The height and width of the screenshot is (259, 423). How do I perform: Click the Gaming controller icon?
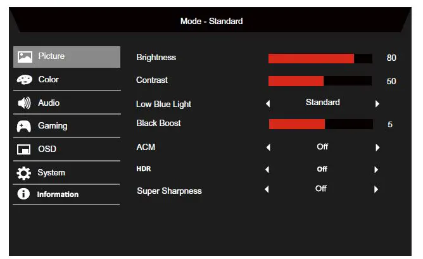coord(25,126)
